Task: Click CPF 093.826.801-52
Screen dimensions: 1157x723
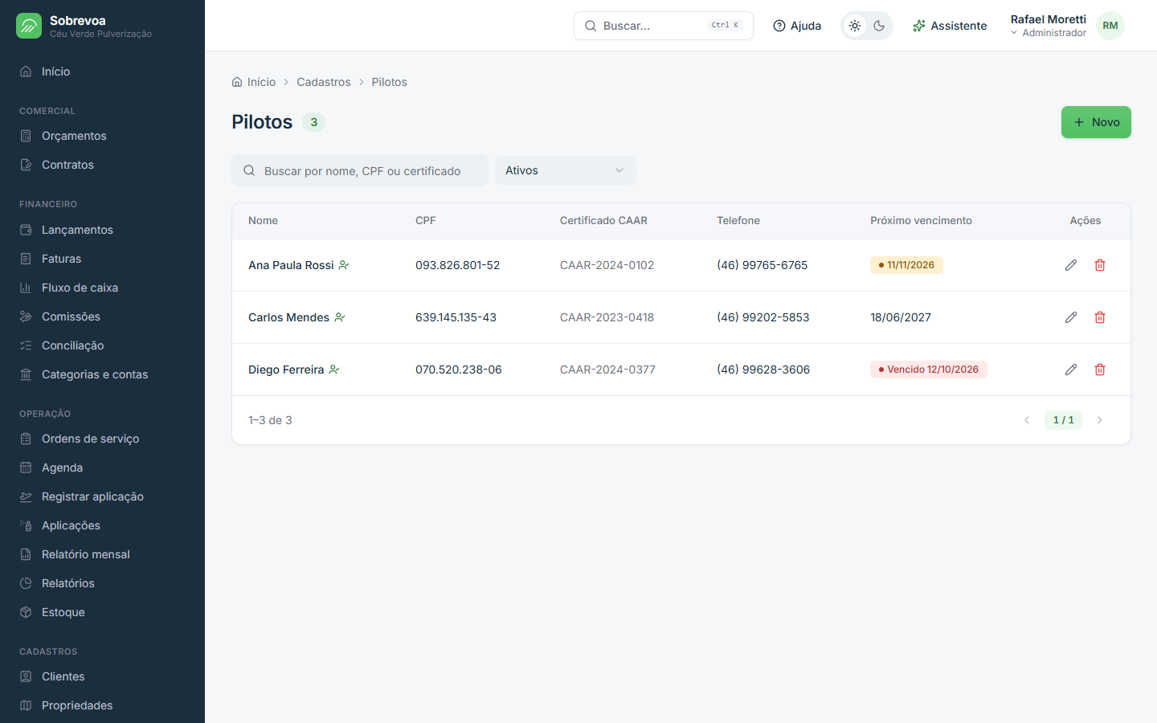Action: 457,265
